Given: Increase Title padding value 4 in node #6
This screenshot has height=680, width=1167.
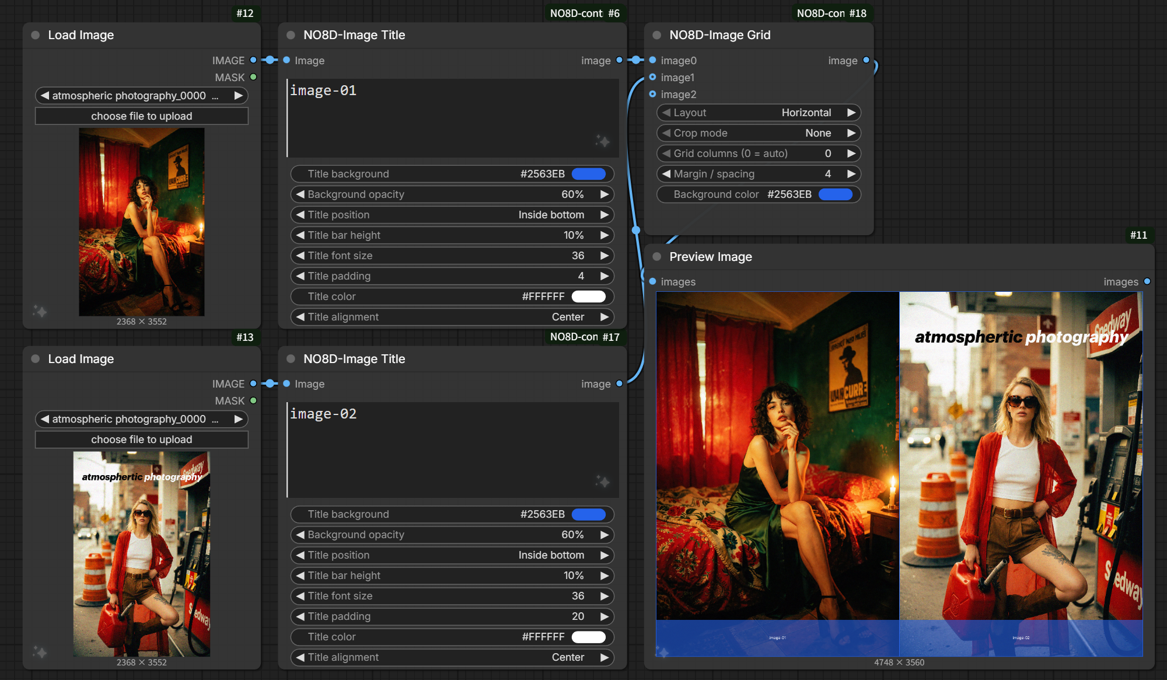Looking at the screenshot, I should 605,276.
